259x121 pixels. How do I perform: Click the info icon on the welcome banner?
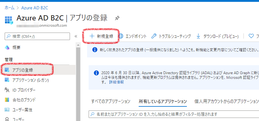pos(95,50)
